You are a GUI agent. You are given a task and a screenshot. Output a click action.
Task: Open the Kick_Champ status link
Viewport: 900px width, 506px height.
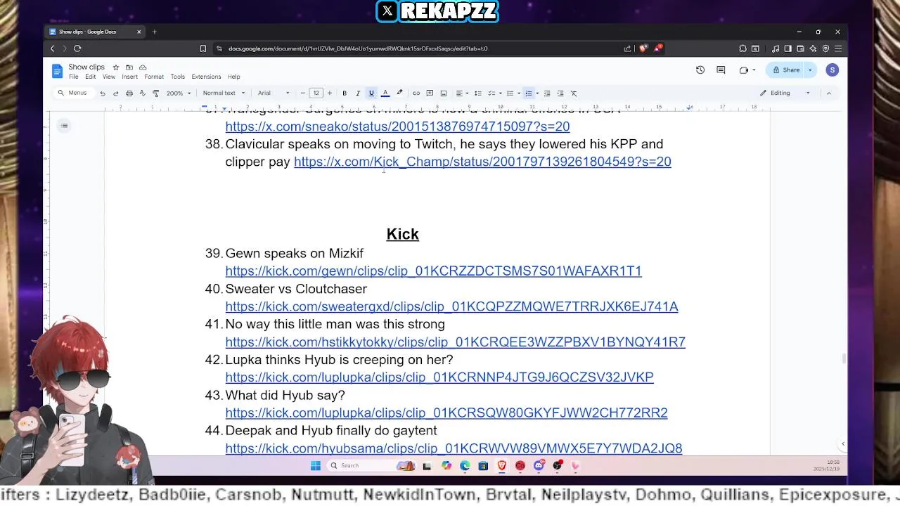tap(482, 162)
